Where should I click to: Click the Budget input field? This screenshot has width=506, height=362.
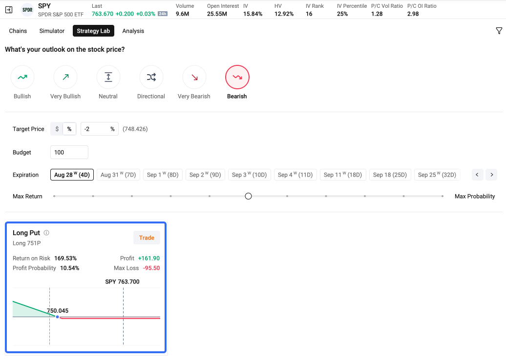(69, 152)
